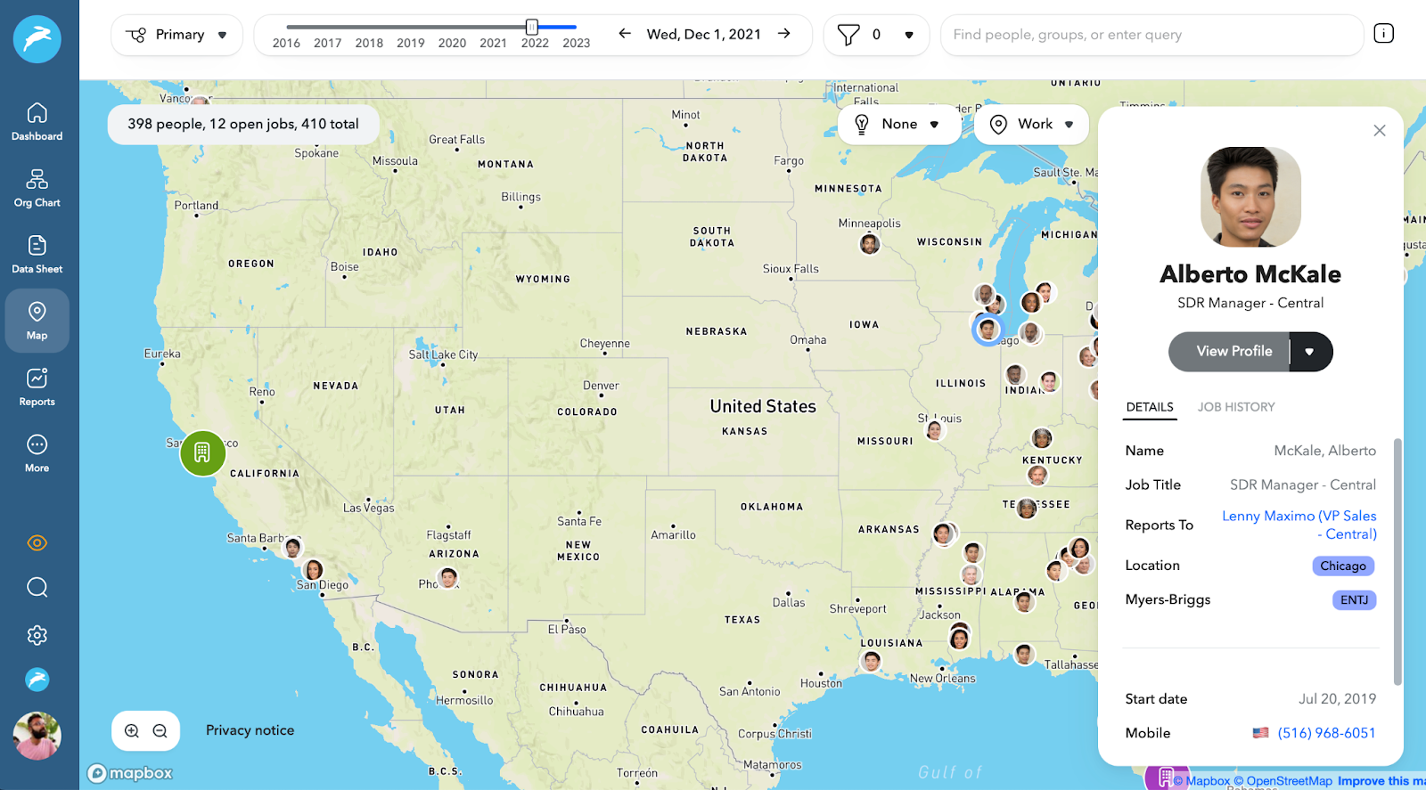Click the View Profile button
1426x790 pixels.
pyautogui.click(x=1233, y=352)
